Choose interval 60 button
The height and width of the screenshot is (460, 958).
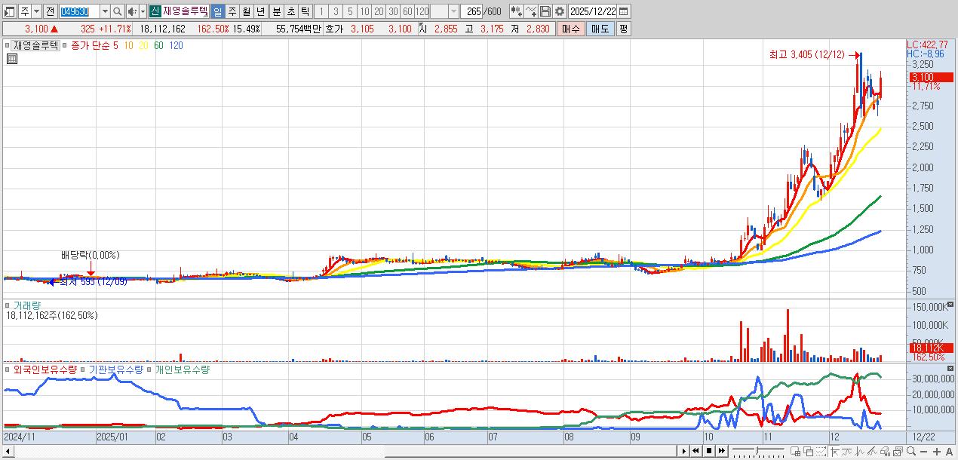(407, 11)
